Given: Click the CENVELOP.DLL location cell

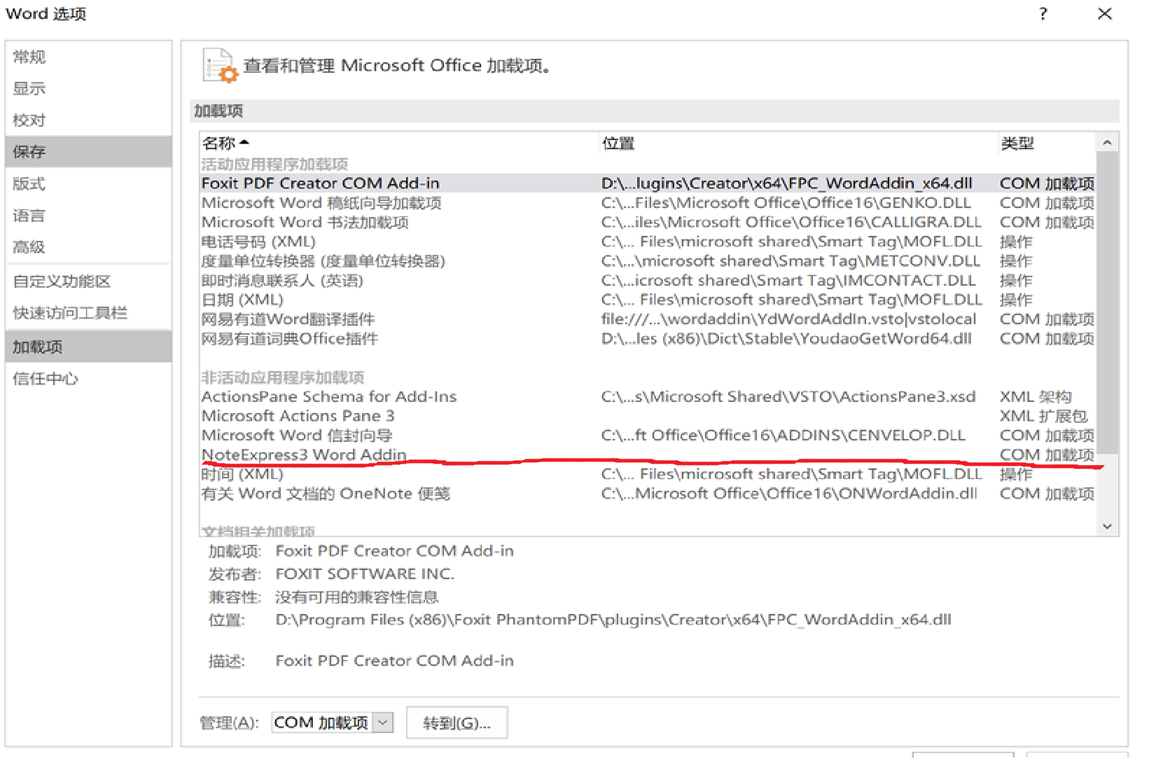Looking at the screenshot, I should [783, 435].
